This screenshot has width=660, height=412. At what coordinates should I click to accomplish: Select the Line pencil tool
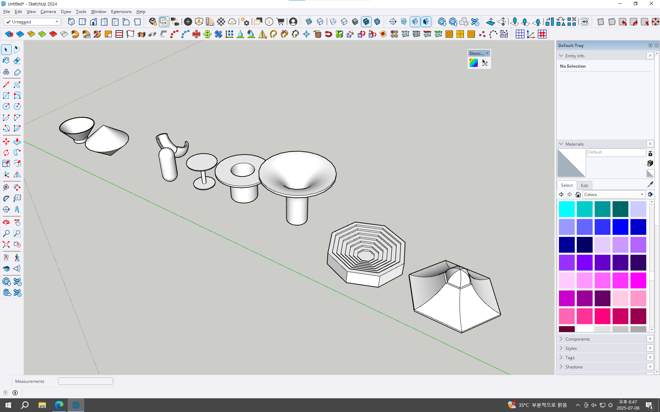(x=6, y=84)
